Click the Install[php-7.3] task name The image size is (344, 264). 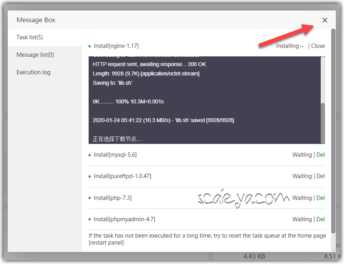click(x=113, y=198)
